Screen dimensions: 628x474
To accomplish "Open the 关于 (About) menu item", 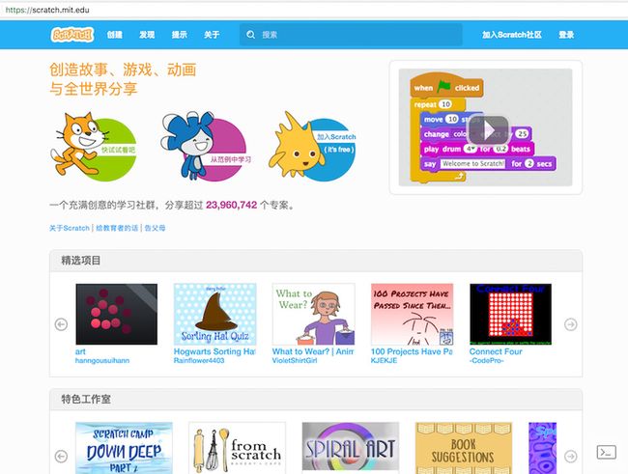I will tap(212, 35).
